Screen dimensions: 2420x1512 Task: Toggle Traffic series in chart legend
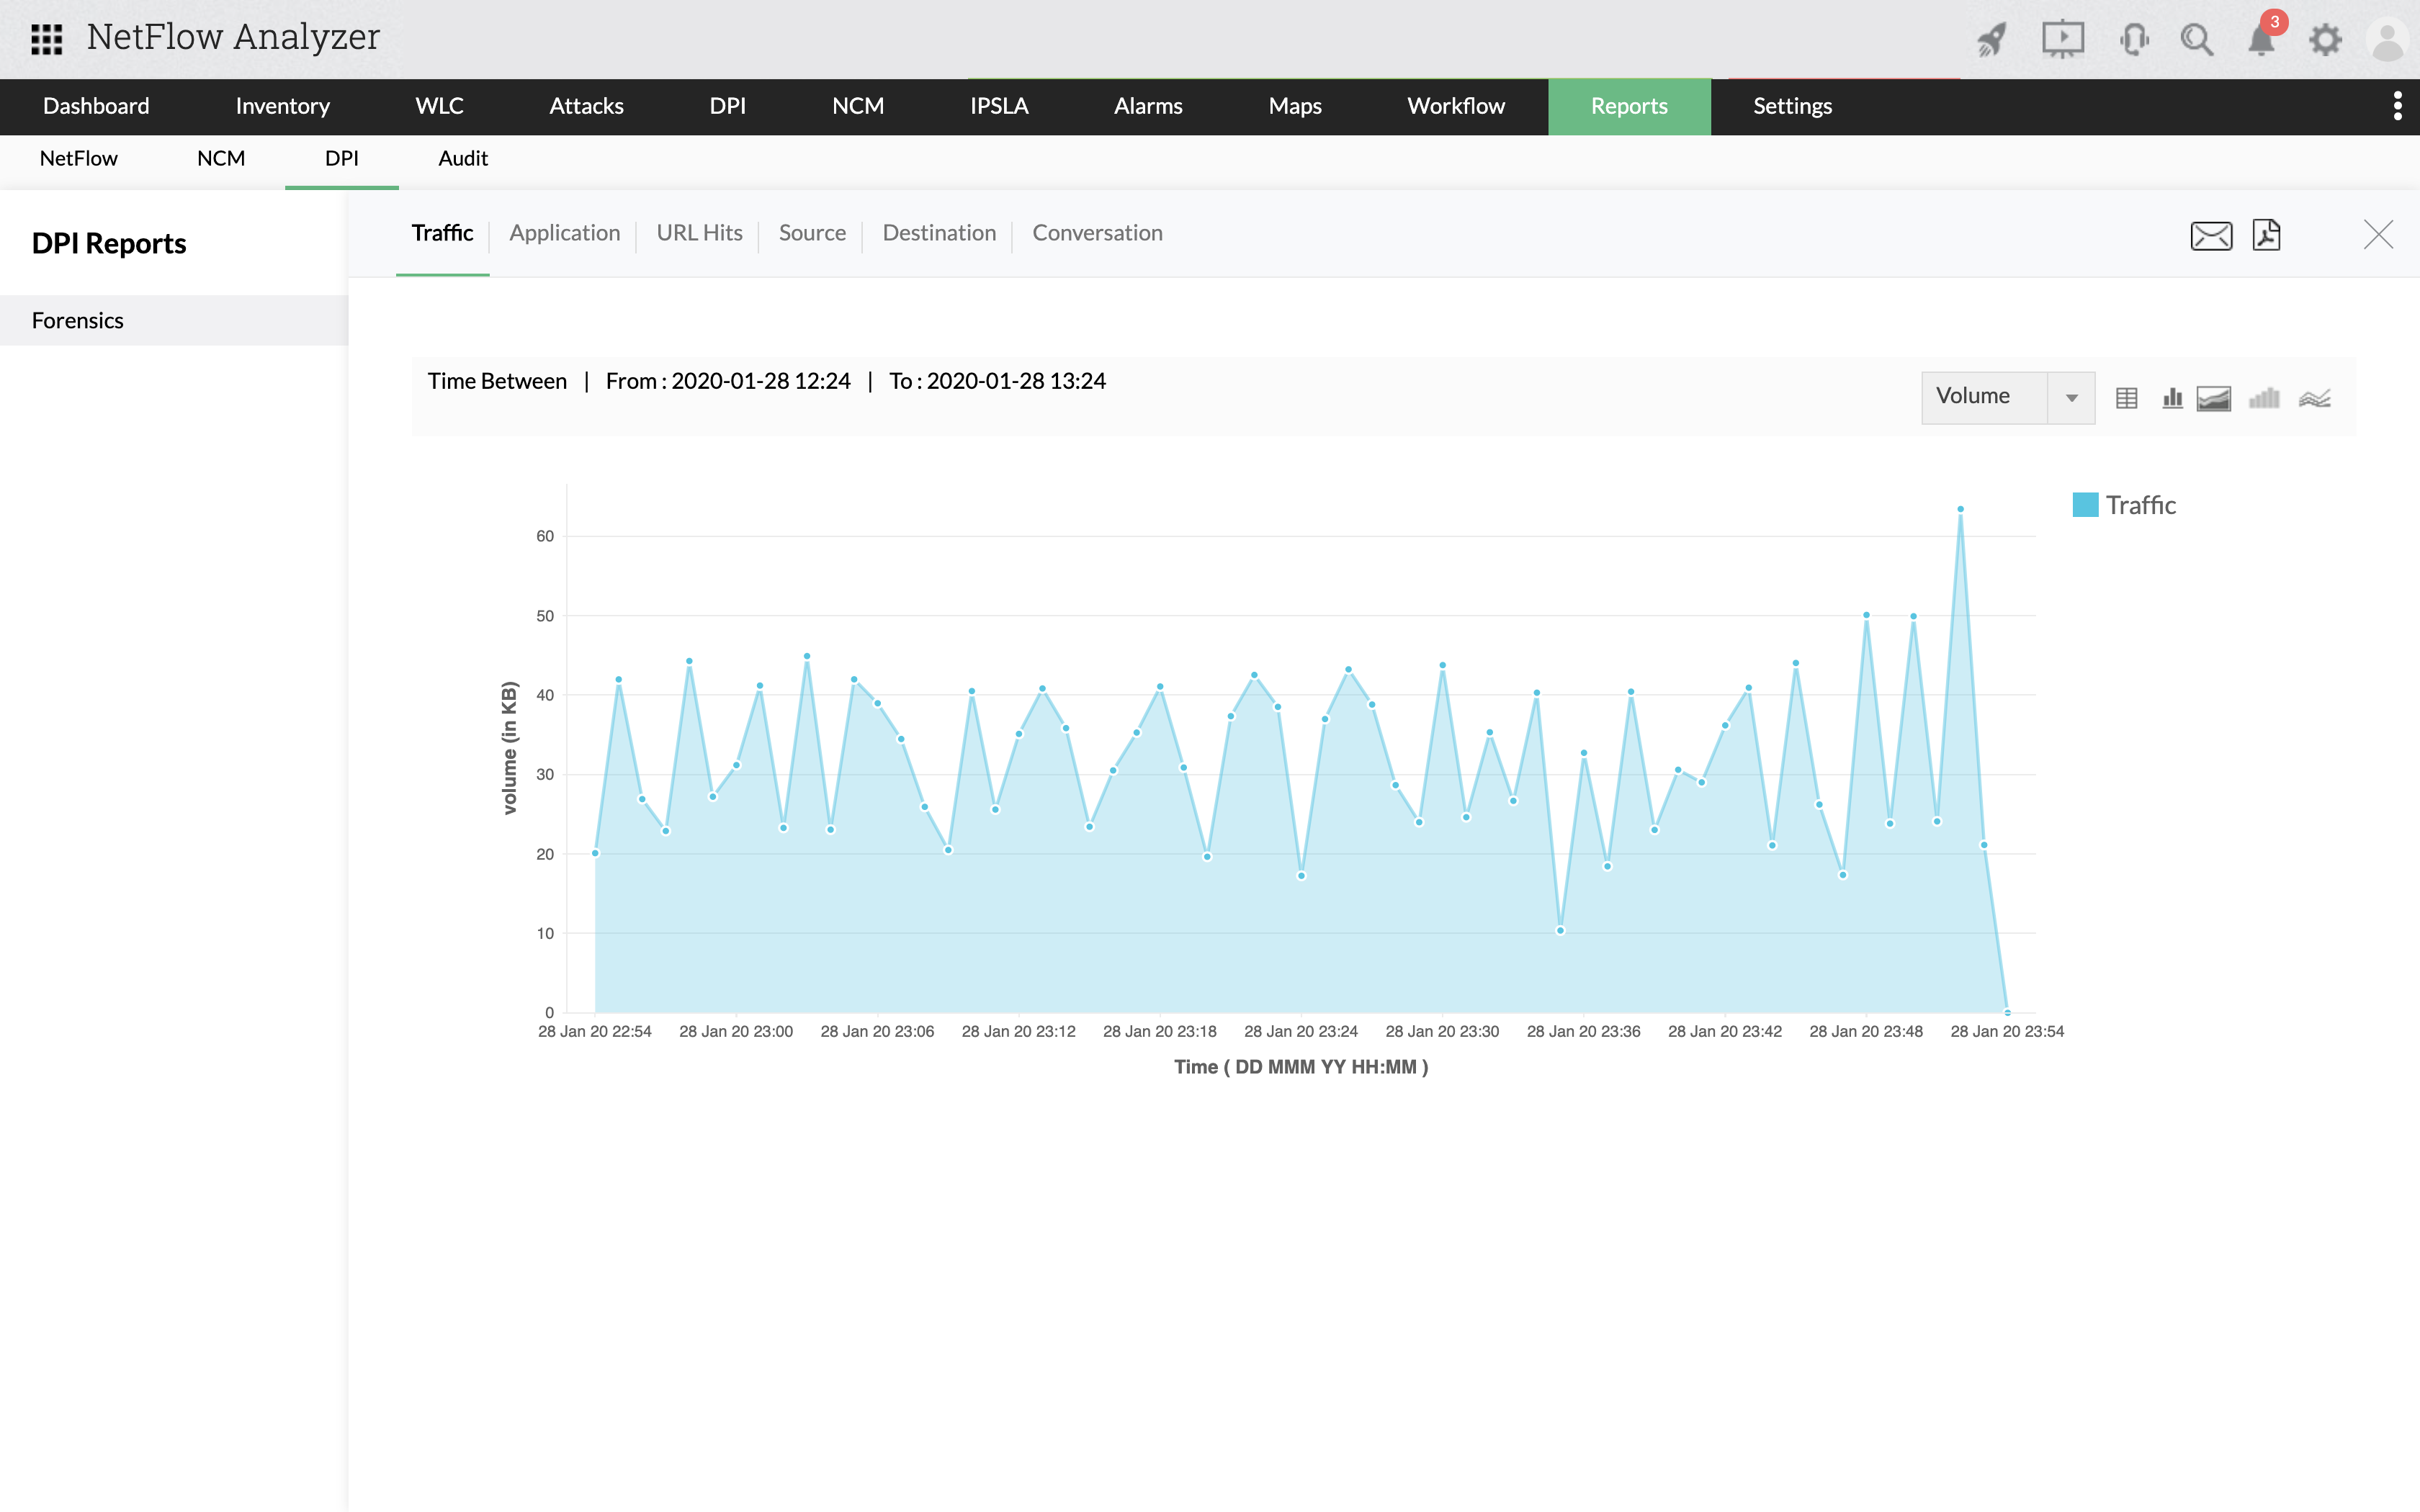click(x=2124, y=505)
